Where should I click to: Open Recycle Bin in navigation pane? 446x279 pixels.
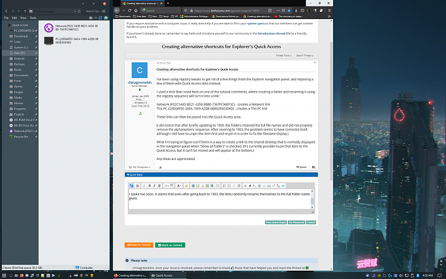pyautogui.click(x=21, y=137)
